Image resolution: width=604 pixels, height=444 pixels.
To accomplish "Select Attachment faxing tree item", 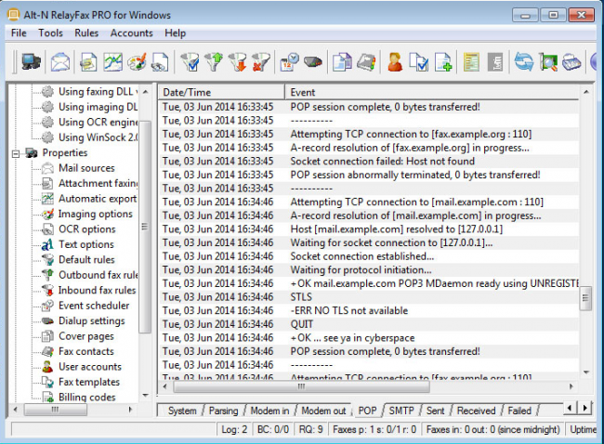I will (x=98, y=183).
